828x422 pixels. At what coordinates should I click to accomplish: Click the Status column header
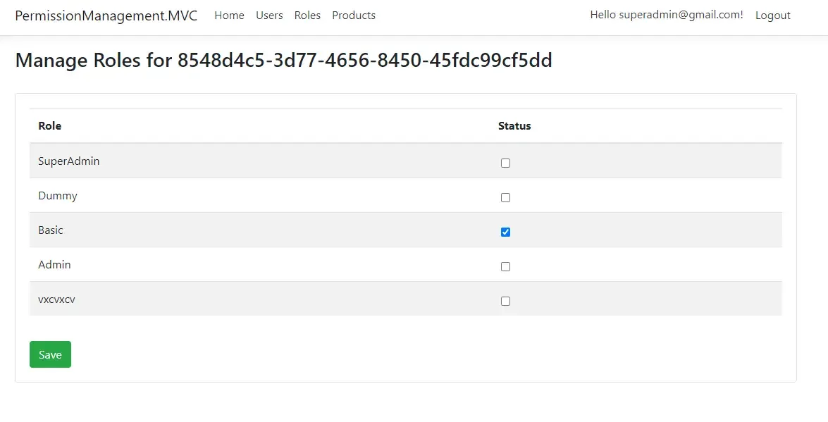click(514, 126)
